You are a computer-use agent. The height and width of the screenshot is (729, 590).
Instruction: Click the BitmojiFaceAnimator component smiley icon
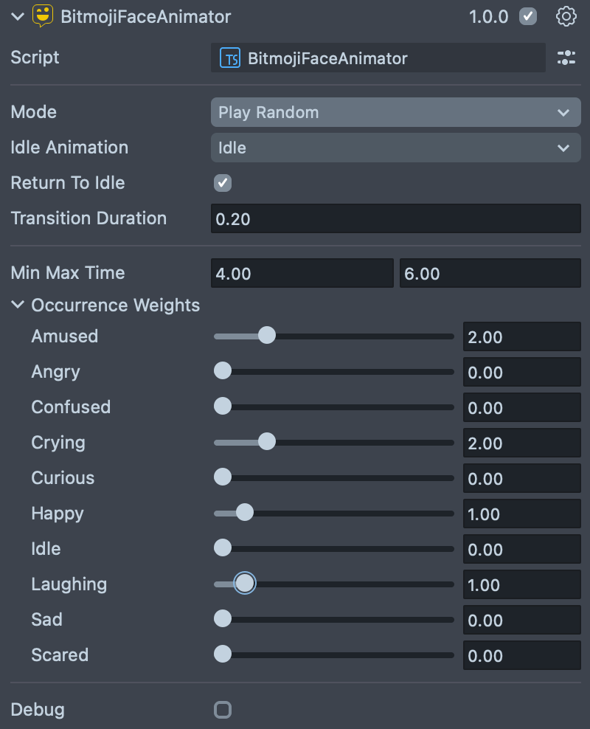click(44, 16)
